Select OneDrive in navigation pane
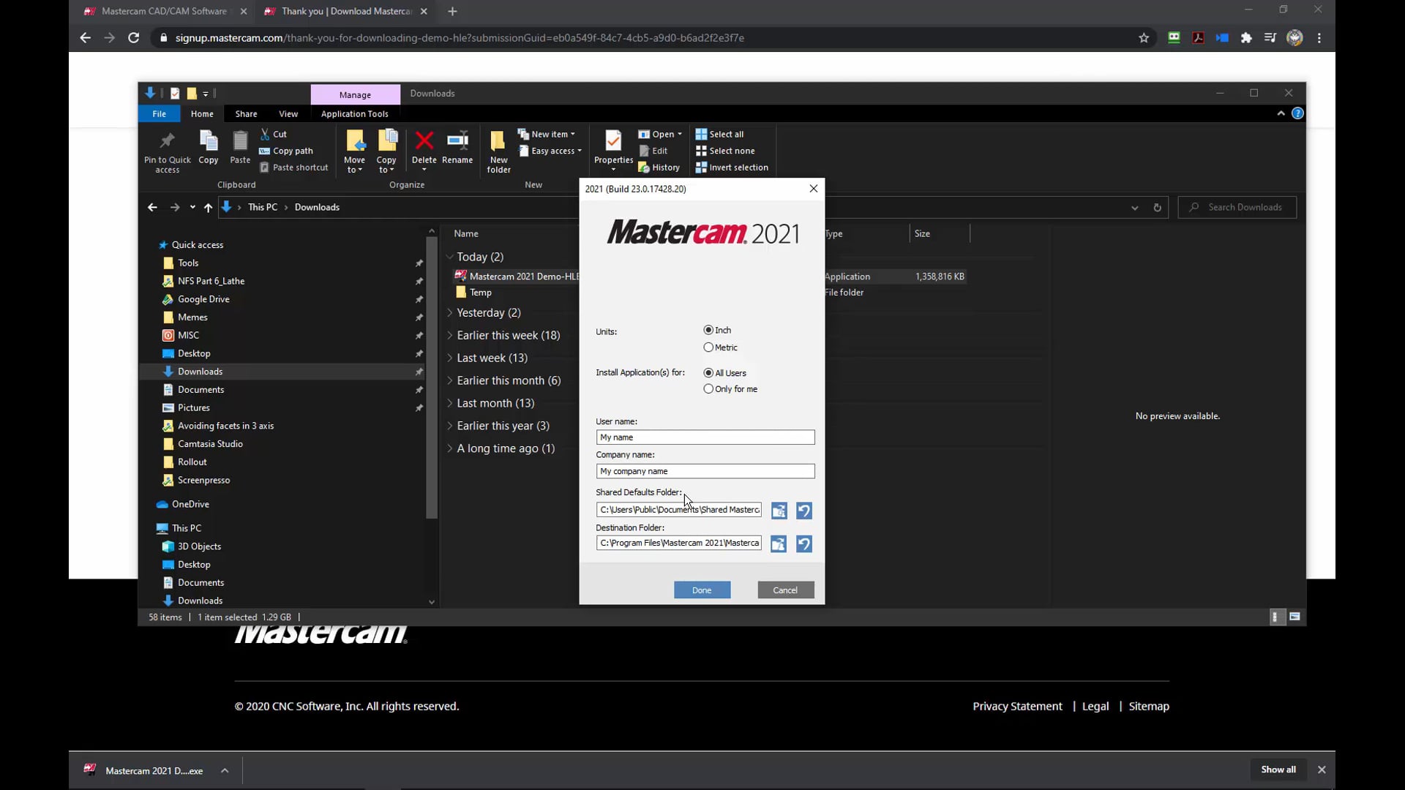The width and height of the screenshot is (1405, 790). 190,505
